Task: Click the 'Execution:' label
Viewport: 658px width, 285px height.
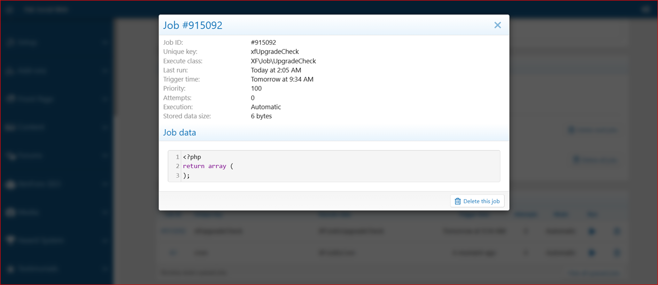Action: [x=178, y=108]
